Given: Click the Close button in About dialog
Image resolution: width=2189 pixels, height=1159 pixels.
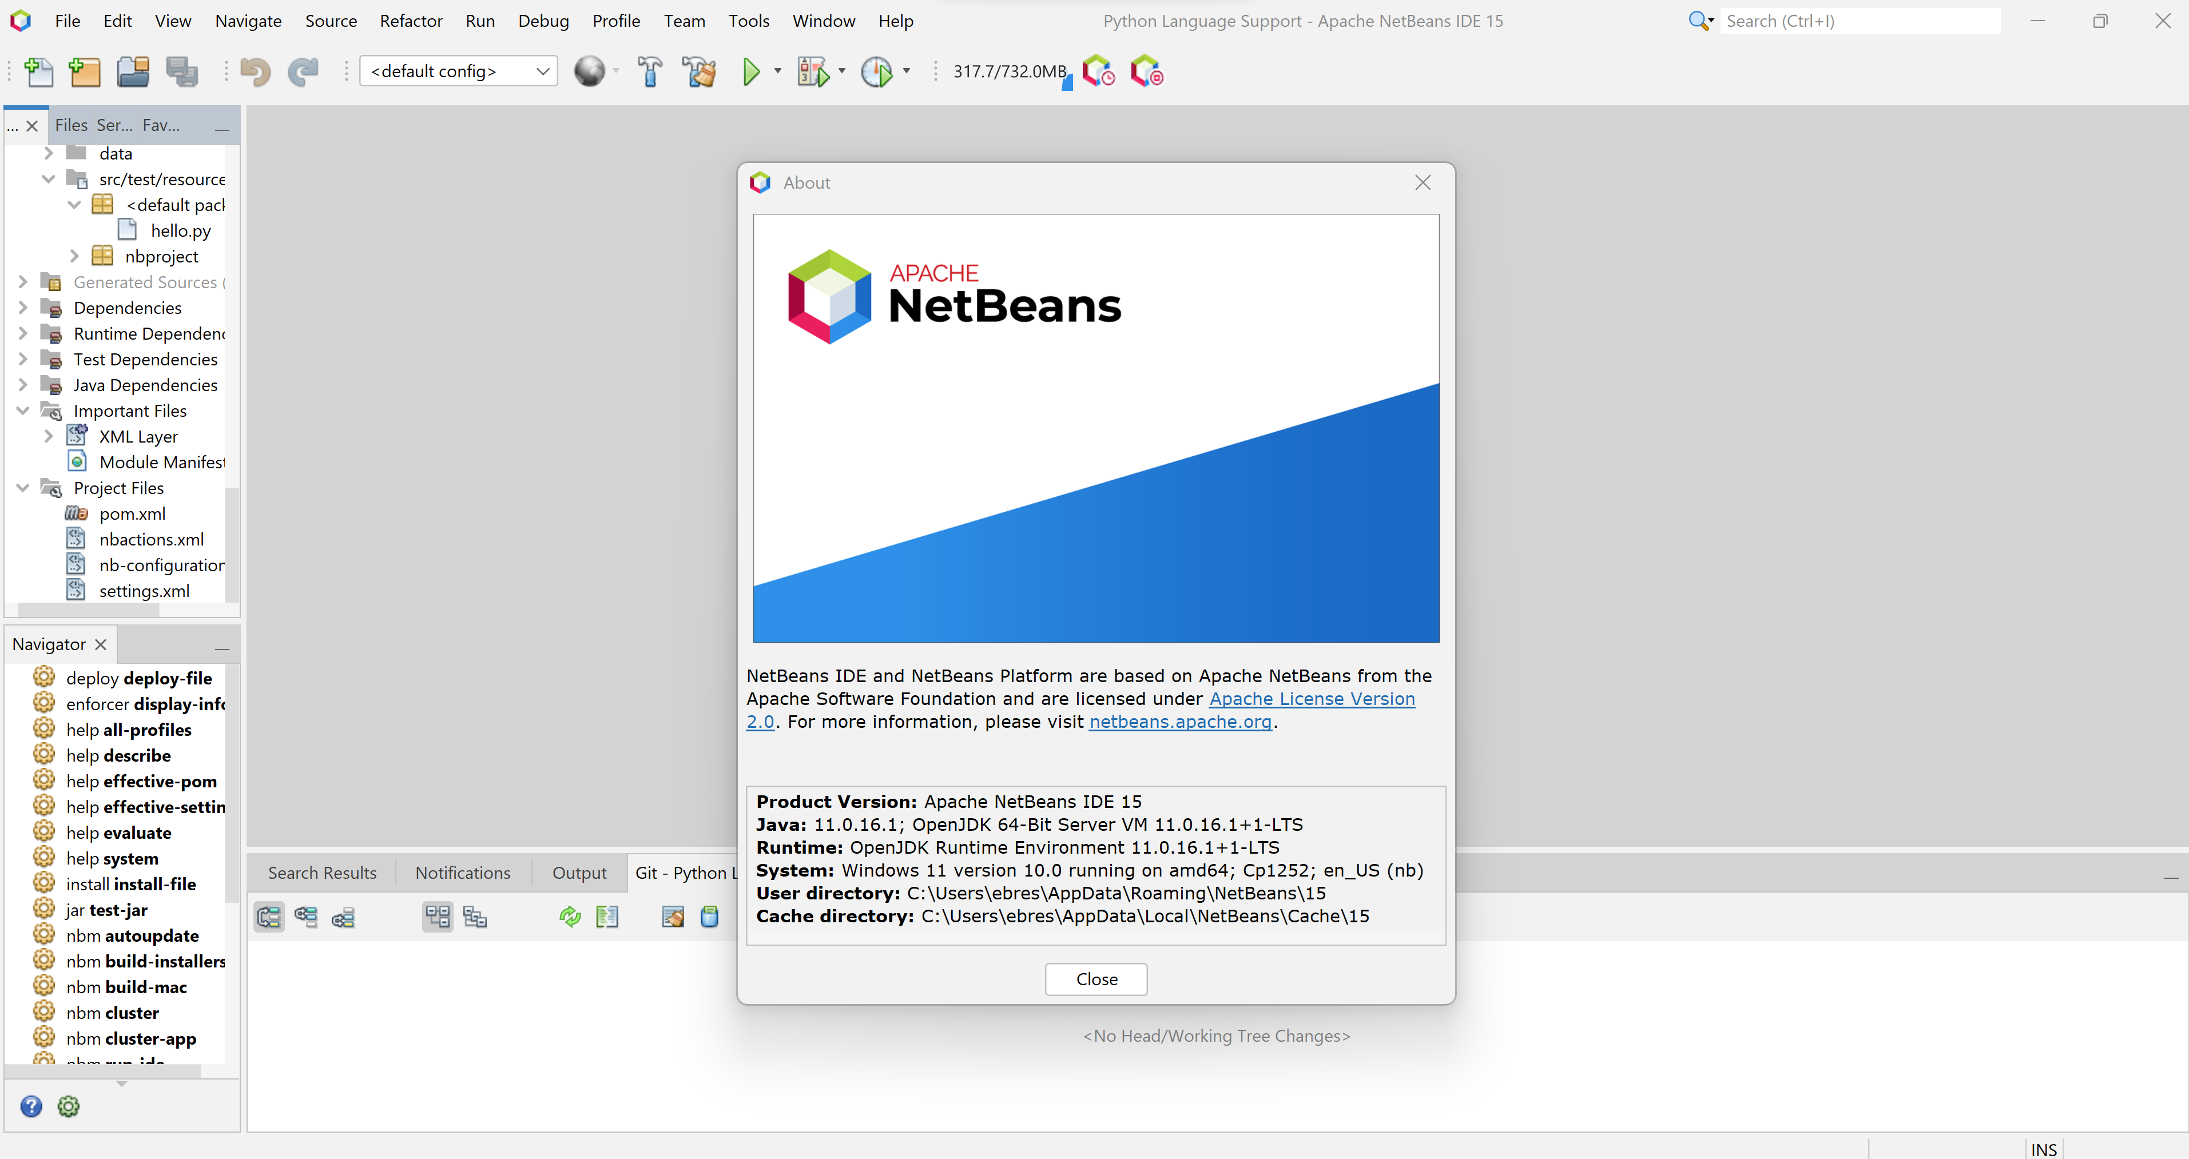Looking at the screenshot, I should pyautogui.click(x=1096, y=979).
